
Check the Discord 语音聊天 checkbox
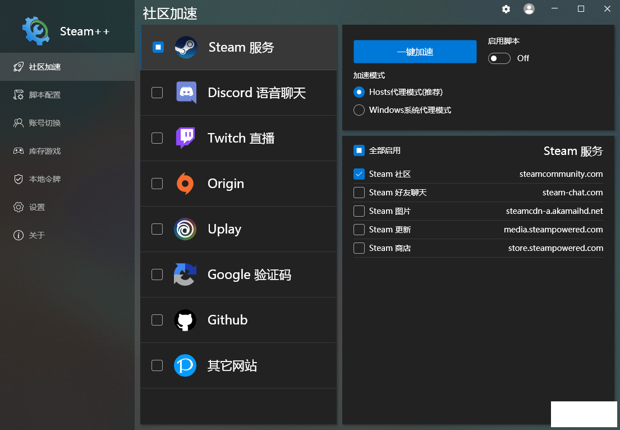157,93
